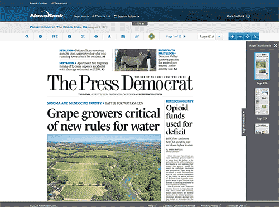The image size is (279, 207).
Task: Click the round gold seal icon
Action: [151, 36]
